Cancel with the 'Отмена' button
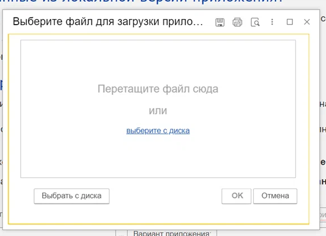The image size is (326, 236). 275,196
